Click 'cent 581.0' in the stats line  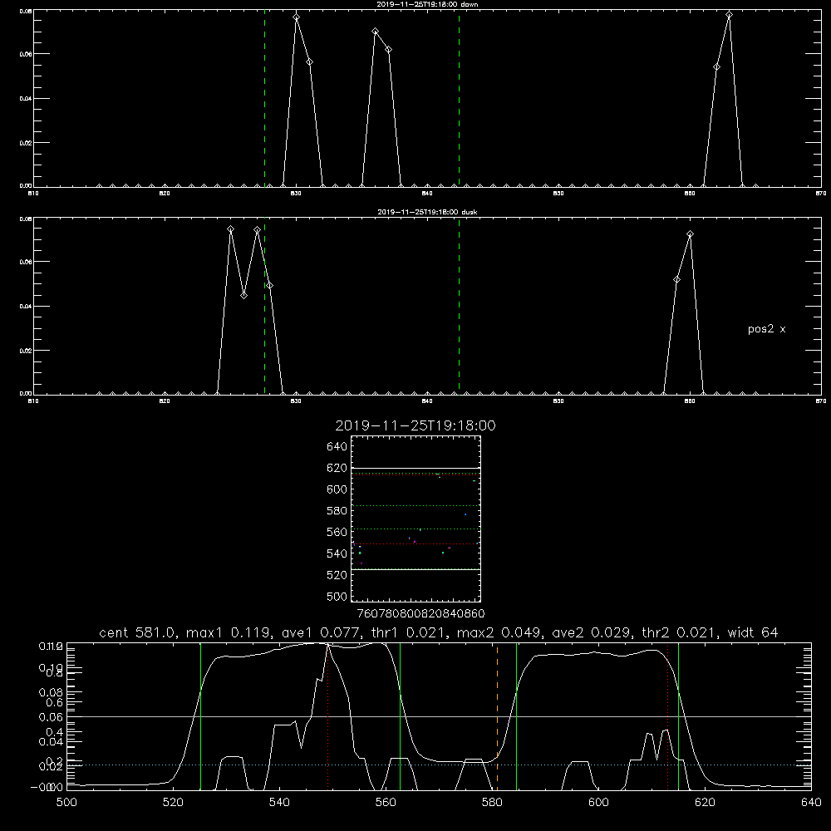[139, 632]
